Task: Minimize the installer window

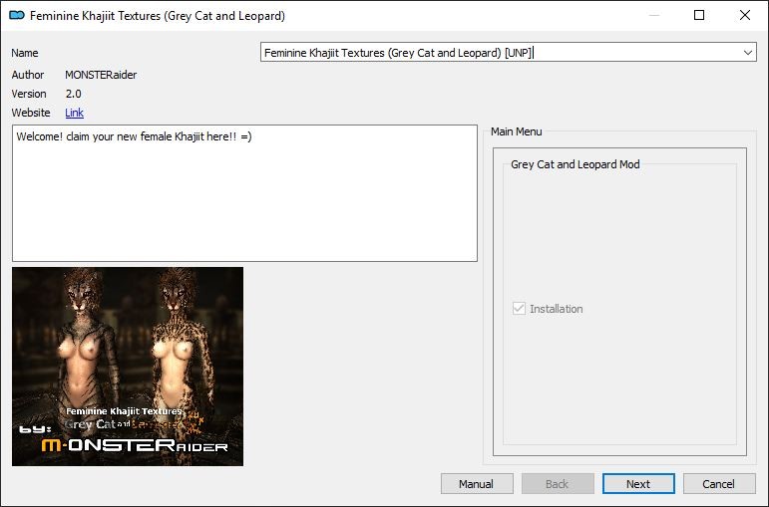Action: 653,16
